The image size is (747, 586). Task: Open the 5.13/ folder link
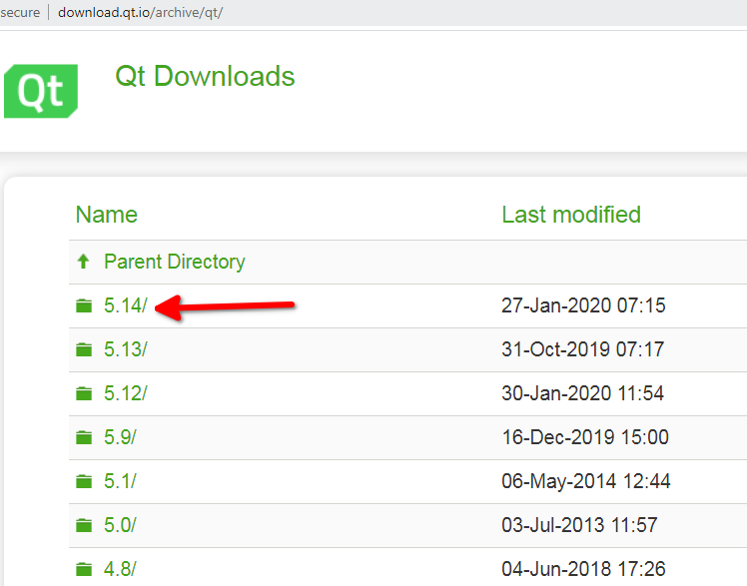pyautogui.click(x=126, y=349)
